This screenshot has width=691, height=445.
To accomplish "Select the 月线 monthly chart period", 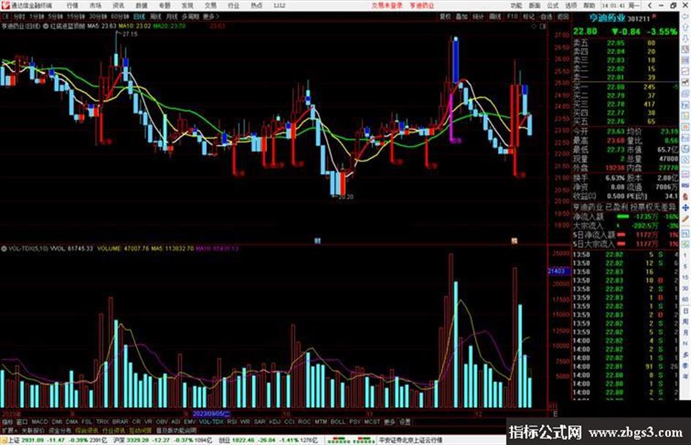I will coord(171,16).
